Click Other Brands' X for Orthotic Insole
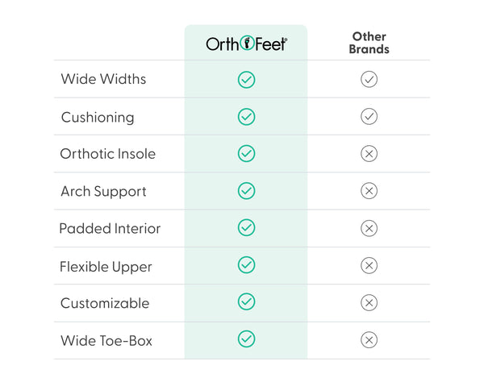 click(369, 154)
